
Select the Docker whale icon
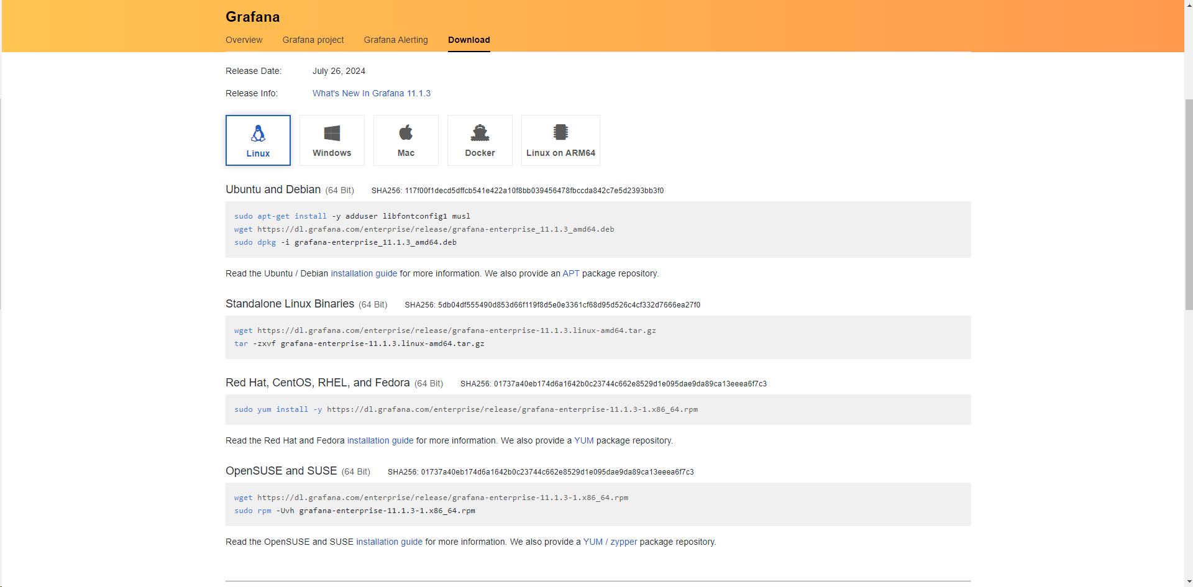tap(480, 132)
